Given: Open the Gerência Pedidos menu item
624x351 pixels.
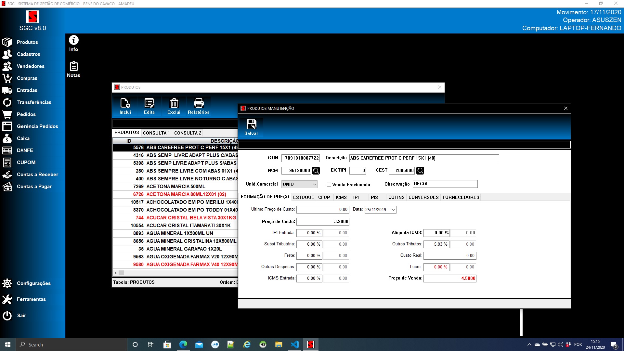Looking at the screenshot, I should coord(37,126).
